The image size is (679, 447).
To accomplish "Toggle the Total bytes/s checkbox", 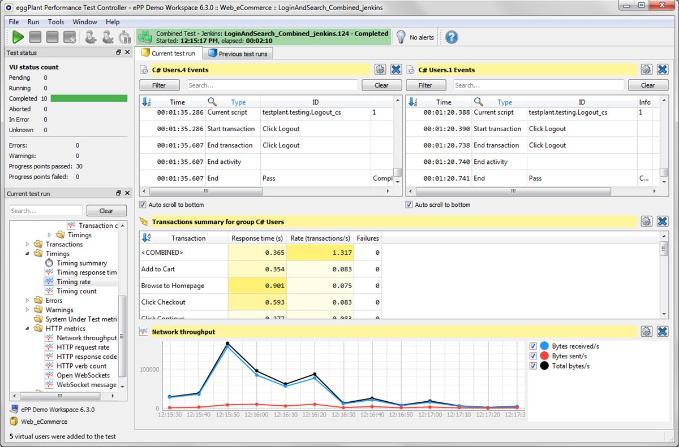I will [533, 366].
